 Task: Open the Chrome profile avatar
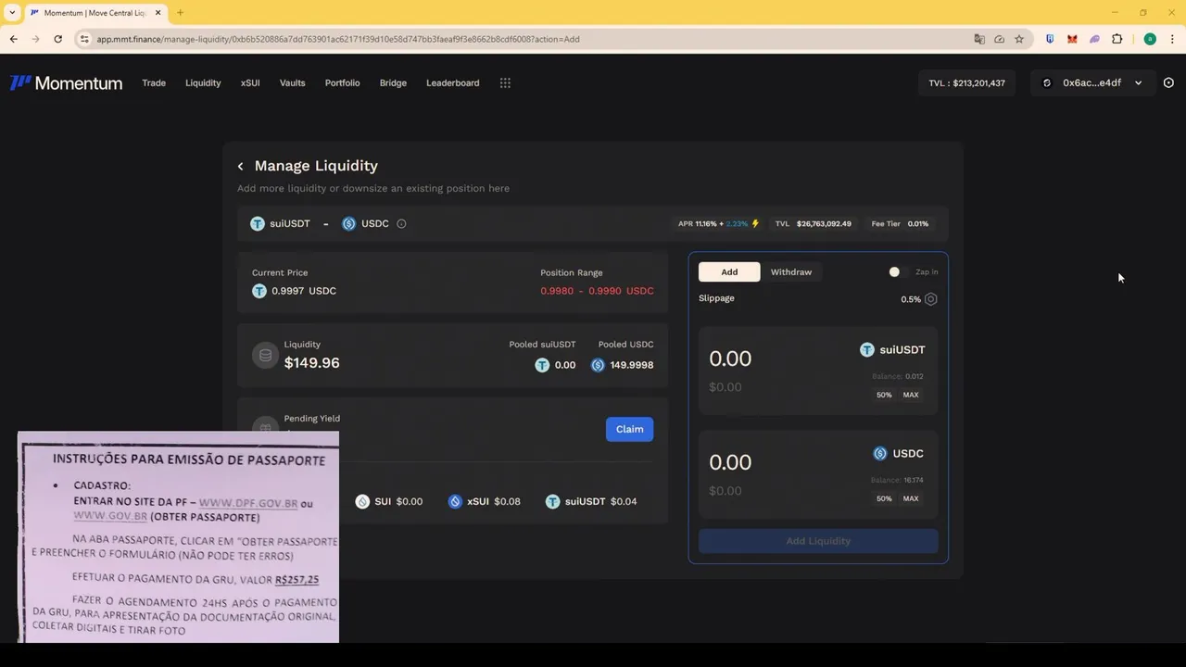[1150, 39]
